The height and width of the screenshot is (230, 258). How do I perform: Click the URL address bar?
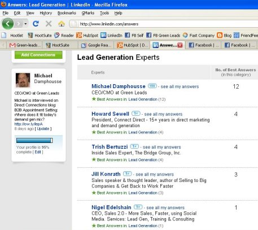164,24
